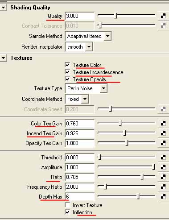Viewport: 169px width, 220px height.
Task: Collapse the Shading Quality section
Action: [x=3, y=8]
